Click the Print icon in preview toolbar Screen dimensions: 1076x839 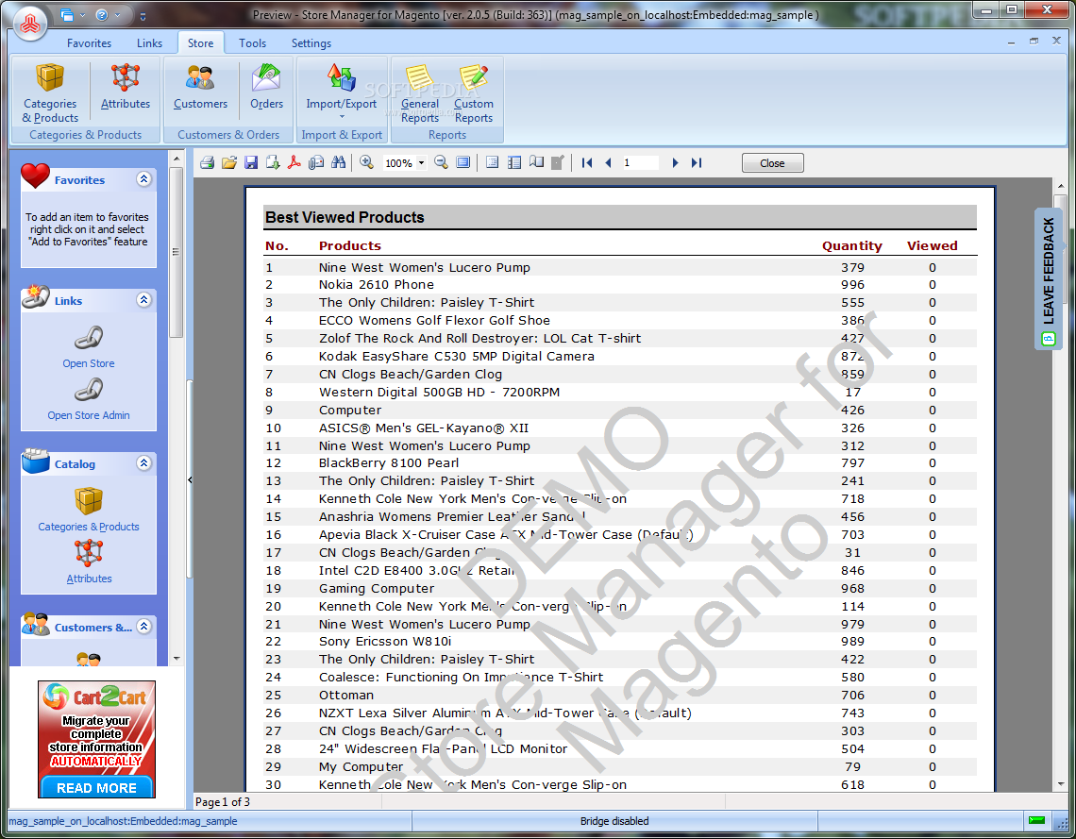pos(208,162)
